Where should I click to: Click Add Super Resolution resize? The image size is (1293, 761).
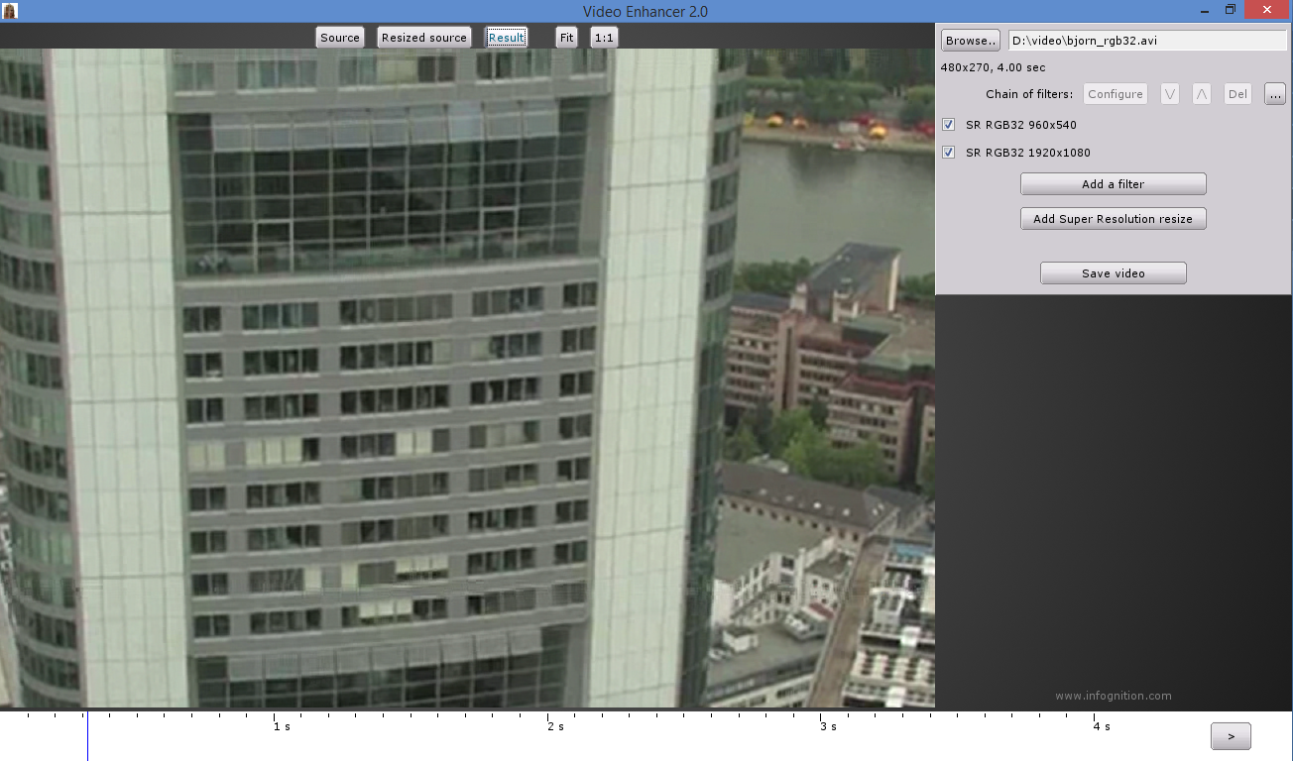tap(1114, 219)
